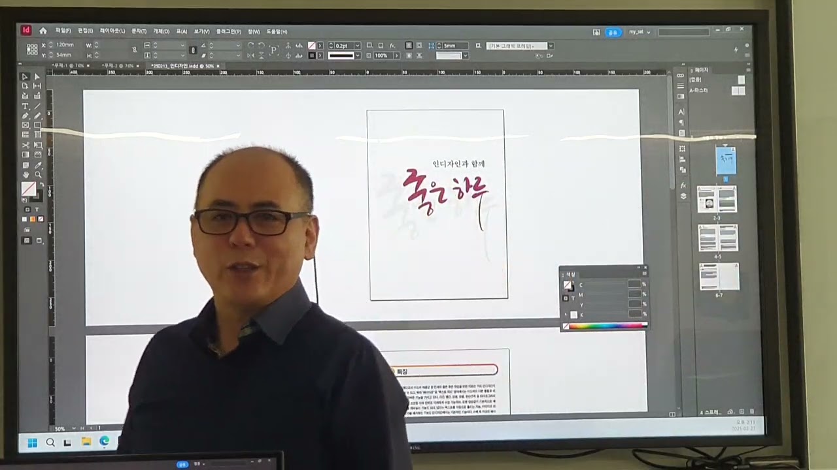Go to InDesign Home screen
The height and width of the screenshot is (470, 837).
(x=43, y=31)
